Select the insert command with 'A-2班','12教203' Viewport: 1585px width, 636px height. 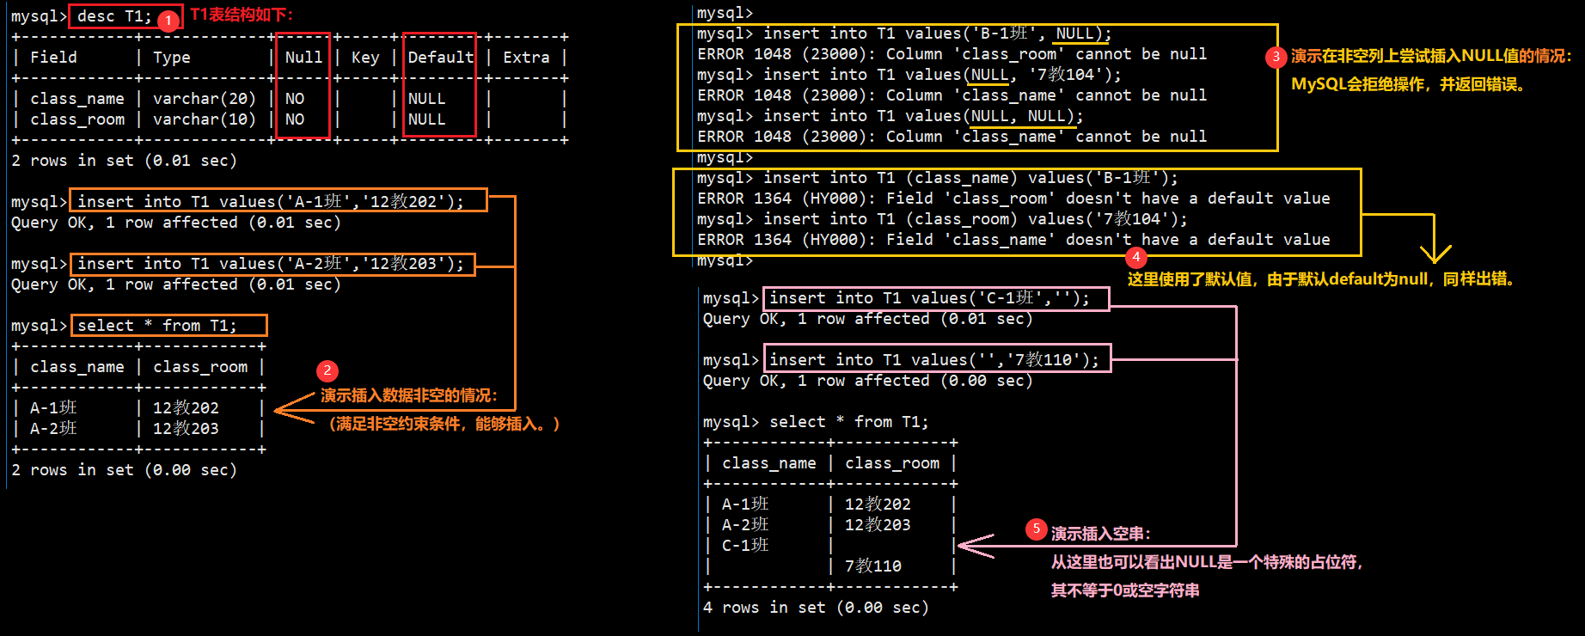pos(271,263)
